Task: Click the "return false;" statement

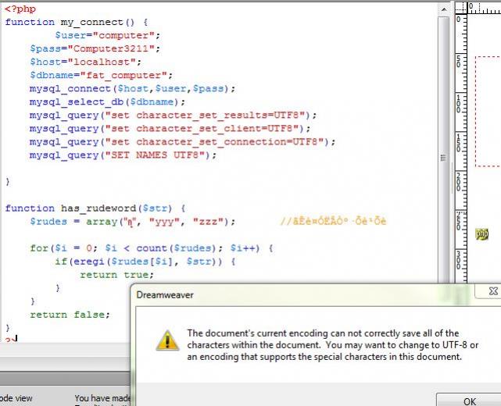Action: coord(70,315)
